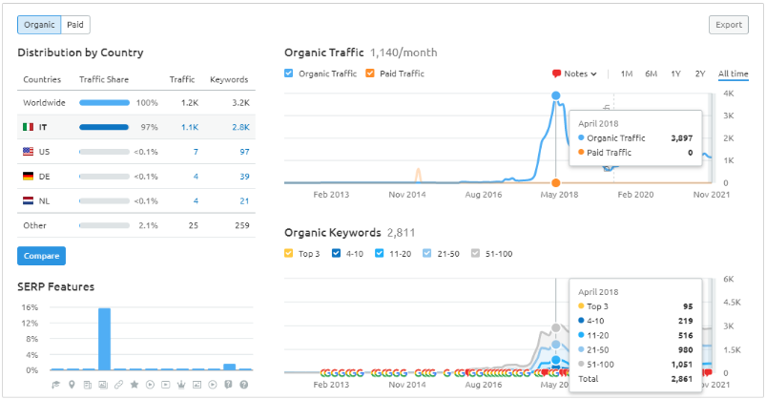Click the crown SERP feature icon

click(181, 385)
